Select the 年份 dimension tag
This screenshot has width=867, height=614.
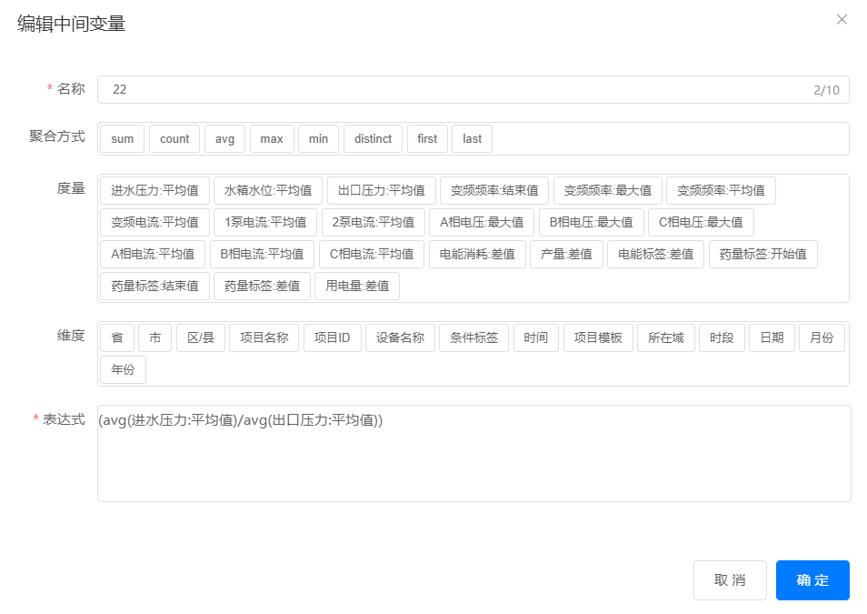pos(123,369)
